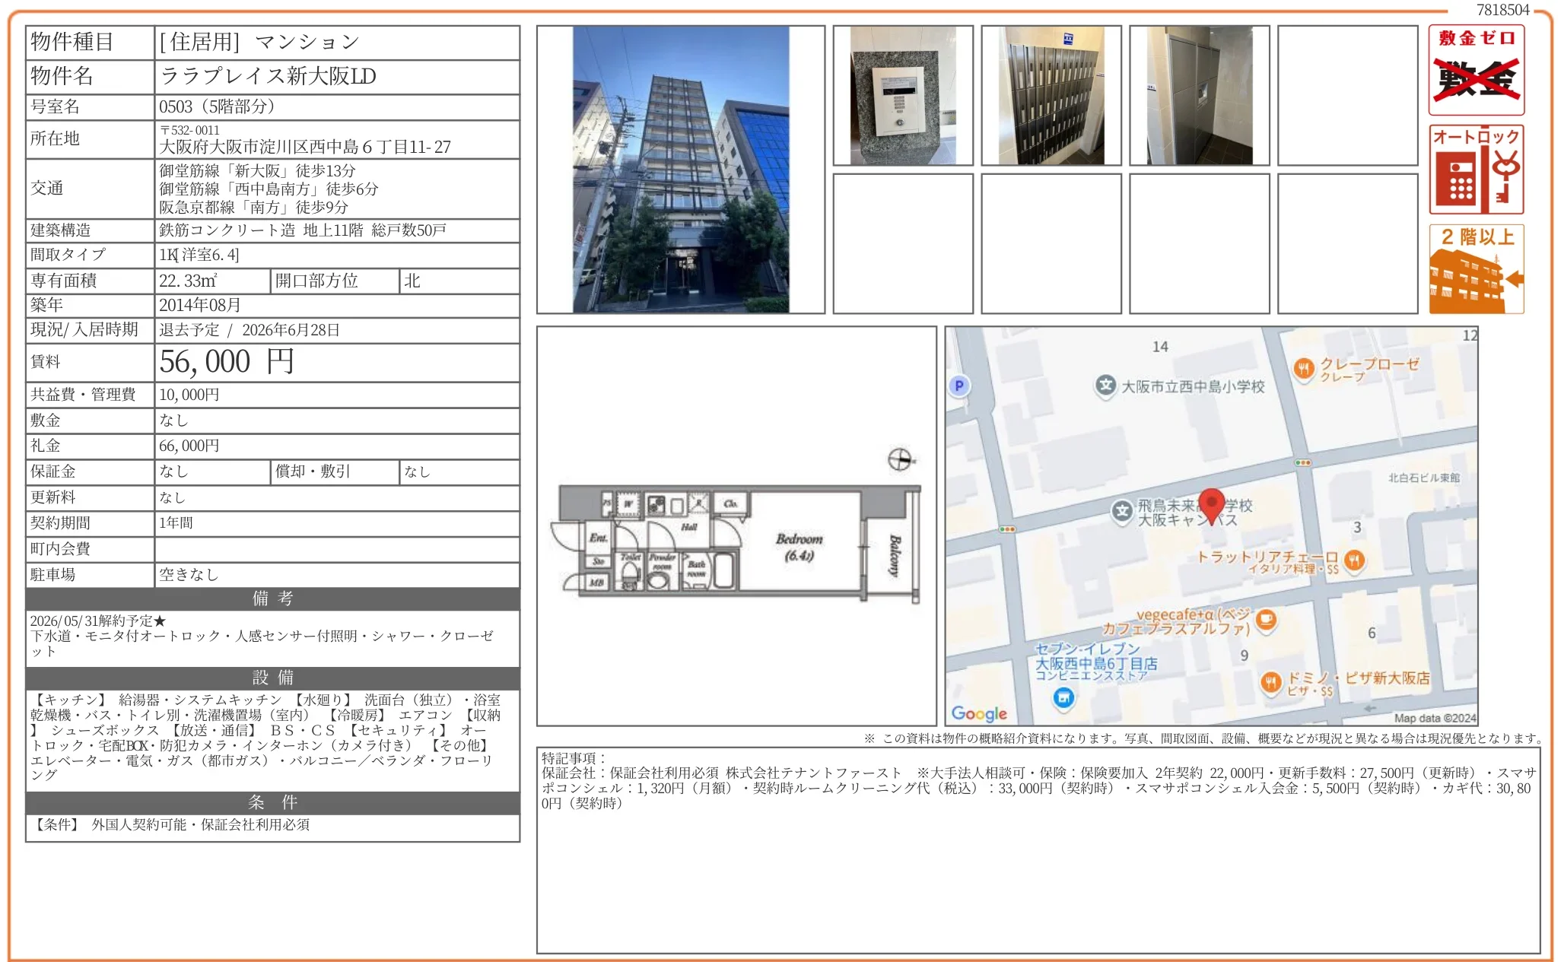Click the 賃料 56,000円 rent field
The width and height of the screenshot is (1564, 962).
coord(225,362)
